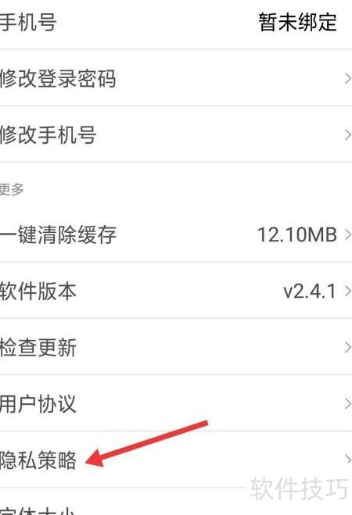Tap chevron on 检查更新 row
The width and height of the screenshot is (352, 515).
point(347,347)
